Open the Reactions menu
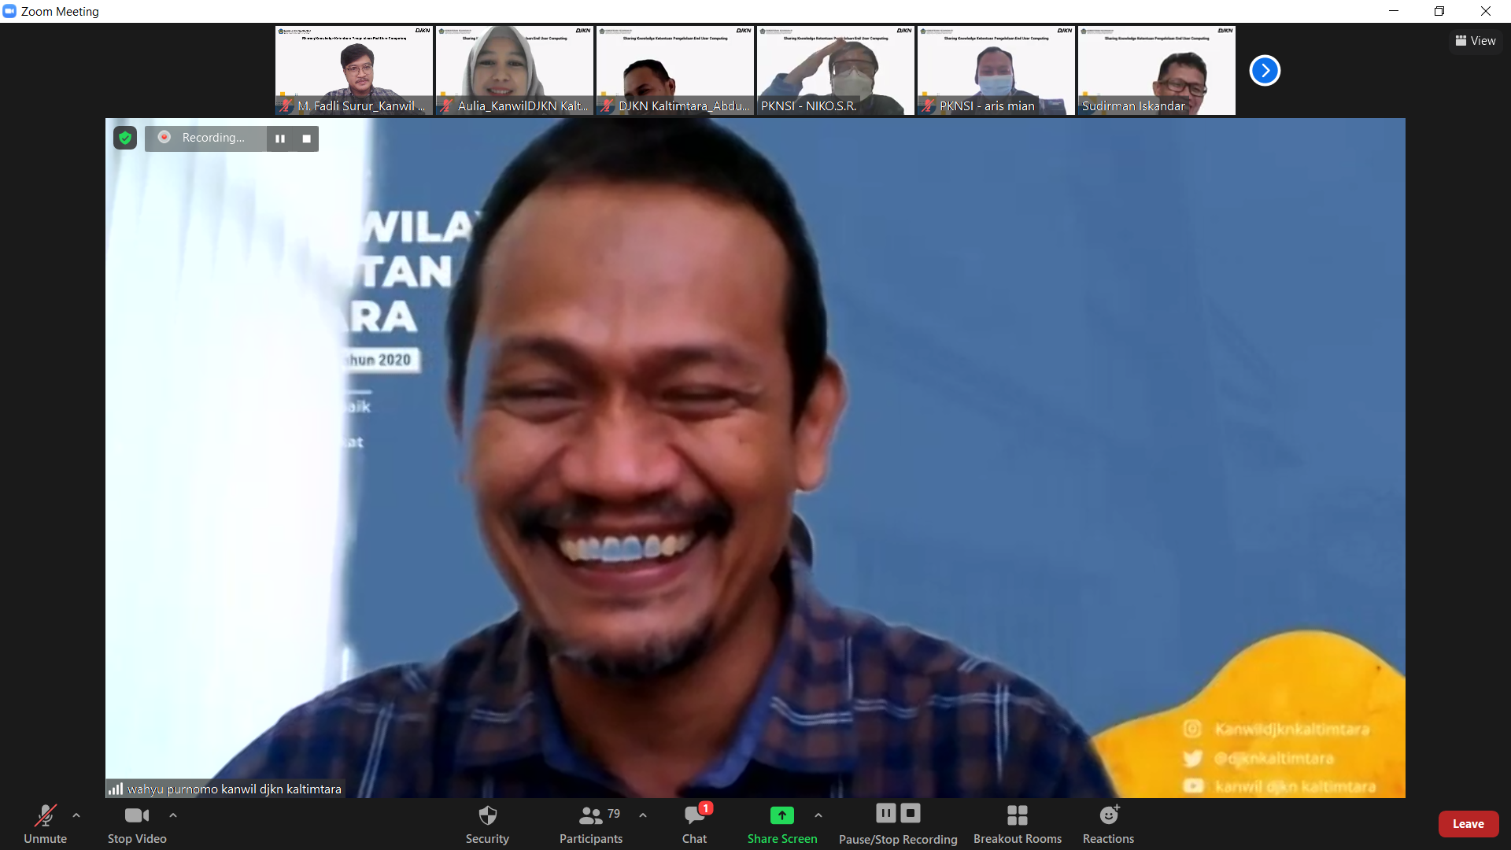Screen dimensions: 1511x850 point(1108,816)
